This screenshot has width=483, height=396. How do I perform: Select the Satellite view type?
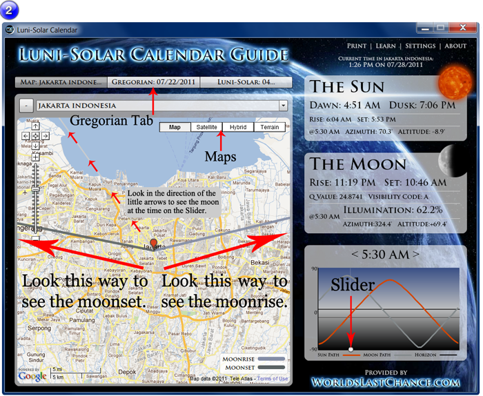pos(207,127)
